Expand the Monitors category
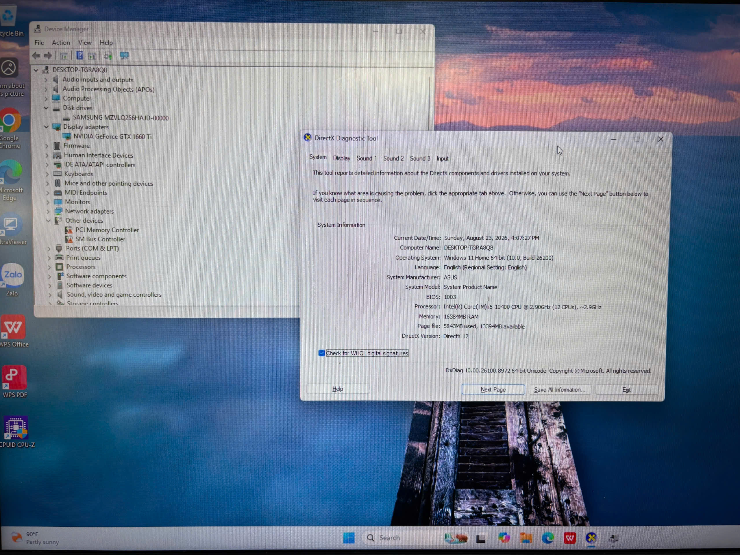The image size is (740, 555). pos(48,202)
